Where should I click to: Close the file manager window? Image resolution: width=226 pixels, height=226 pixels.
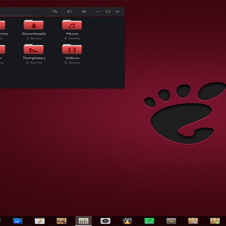(118, 11)
